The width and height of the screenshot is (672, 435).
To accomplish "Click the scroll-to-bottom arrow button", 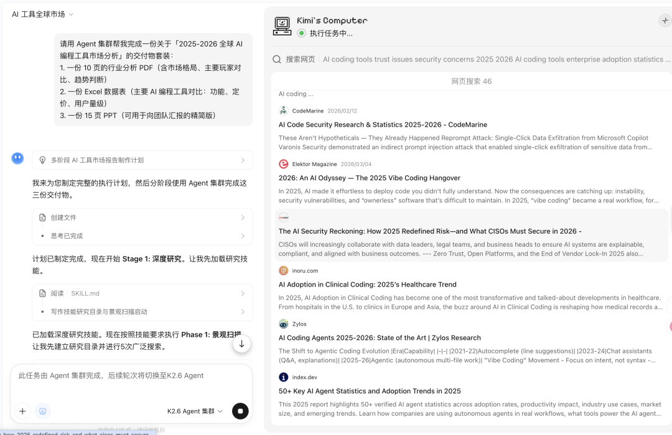I will tap(241, 344).
